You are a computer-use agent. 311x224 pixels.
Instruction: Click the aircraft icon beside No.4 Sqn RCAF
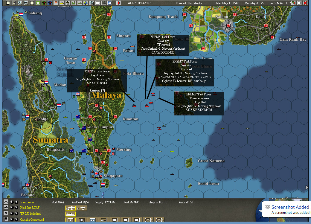6,207
